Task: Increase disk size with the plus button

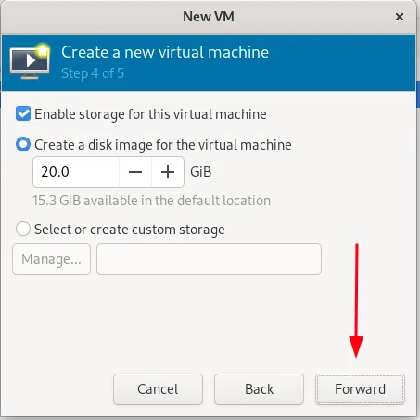Action: click(x=168, y=172)
